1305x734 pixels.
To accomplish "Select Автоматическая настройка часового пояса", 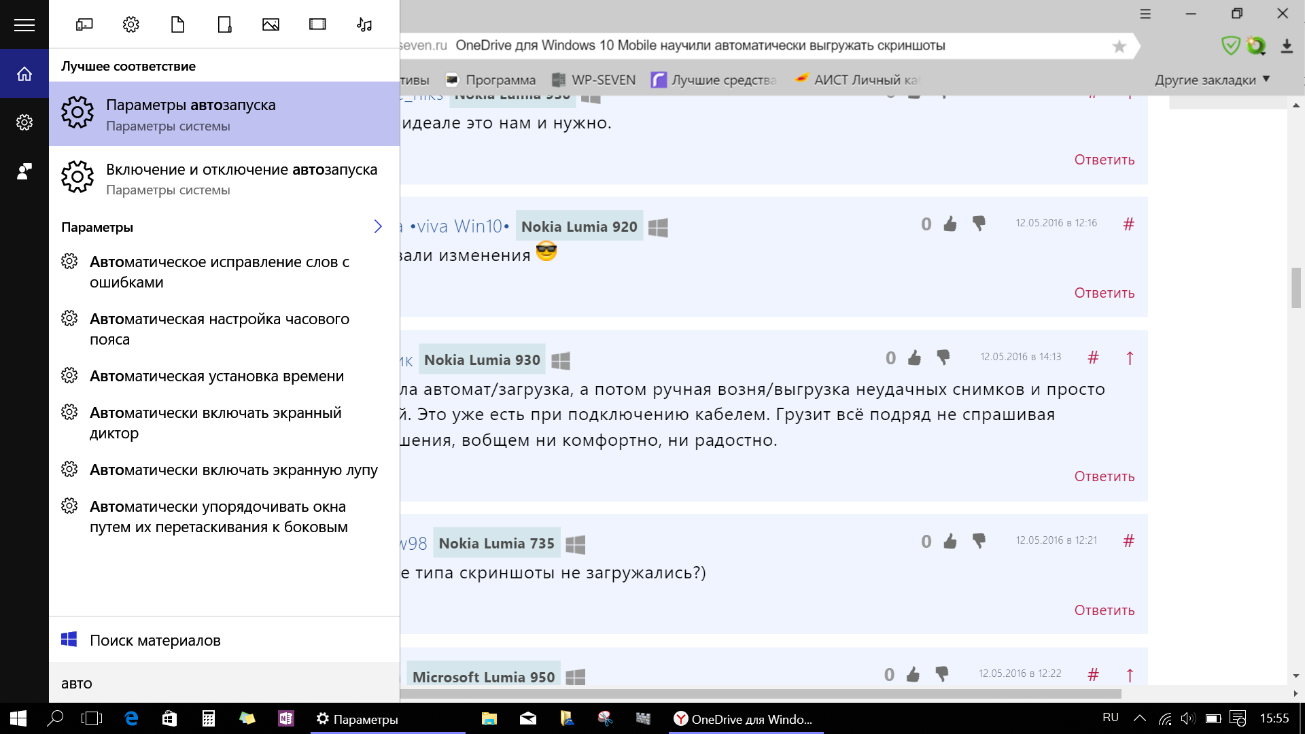I will (x=224, y=329).
